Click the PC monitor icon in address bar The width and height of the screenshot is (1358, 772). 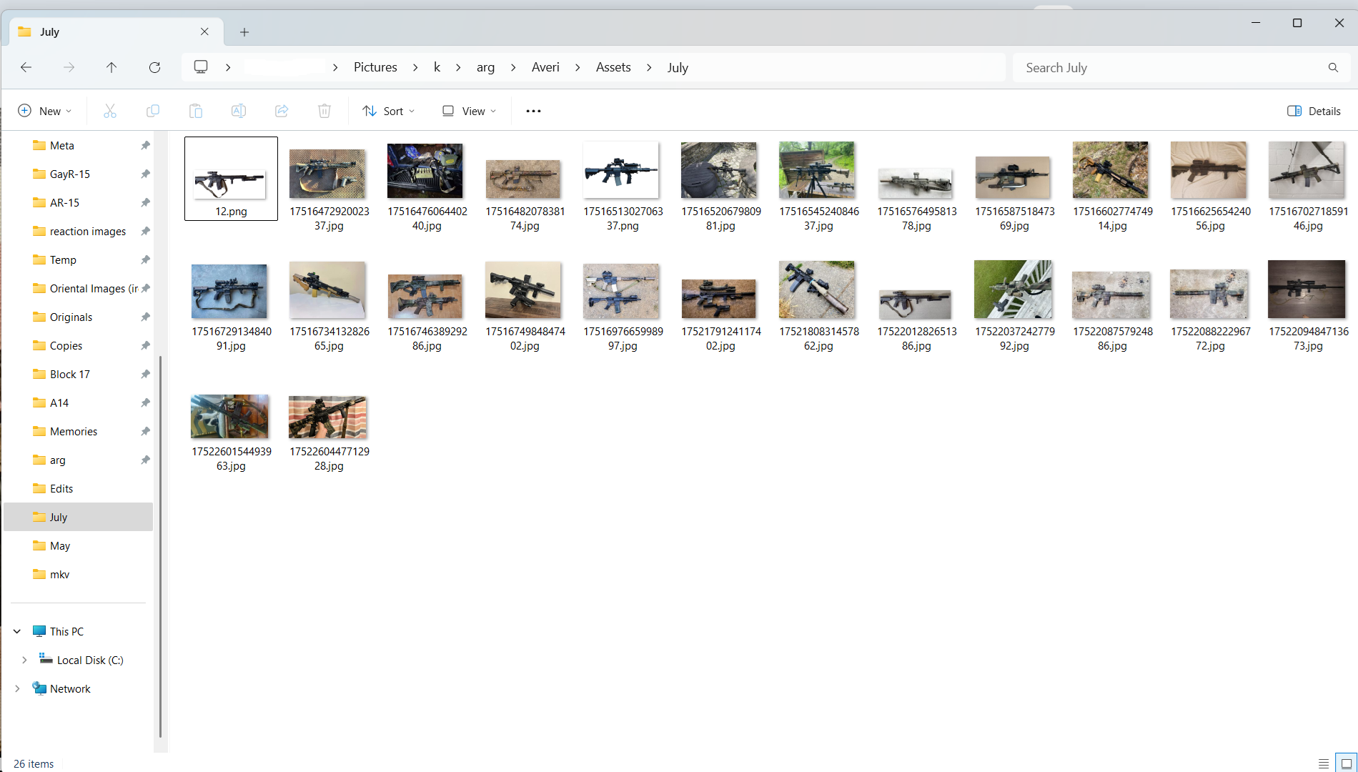point(201,66)
